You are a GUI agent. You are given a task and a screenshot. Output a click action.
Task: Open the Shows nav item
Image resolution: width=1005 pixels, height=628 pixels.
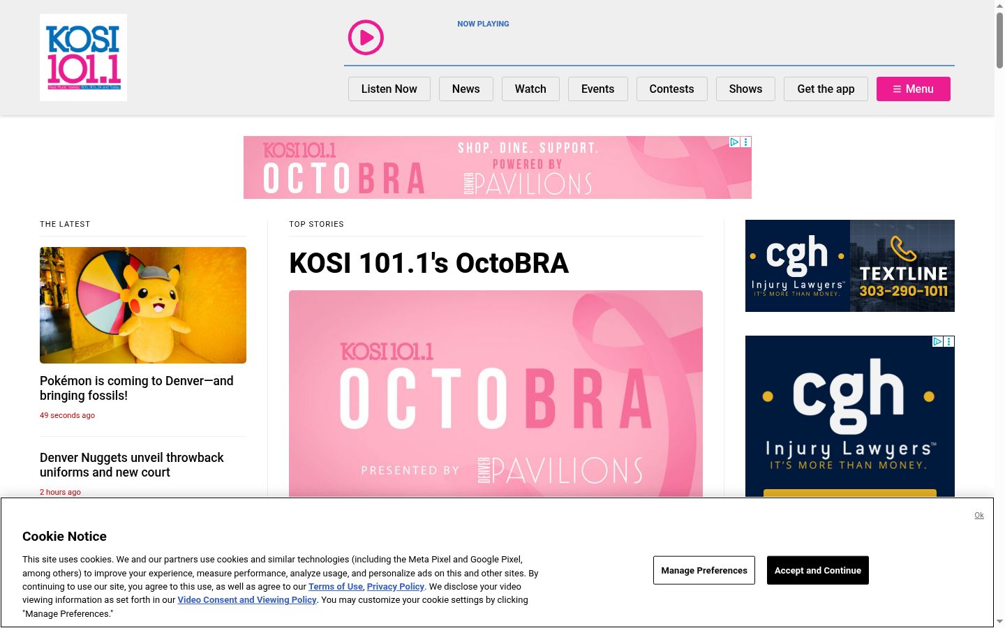pos(745,89)
